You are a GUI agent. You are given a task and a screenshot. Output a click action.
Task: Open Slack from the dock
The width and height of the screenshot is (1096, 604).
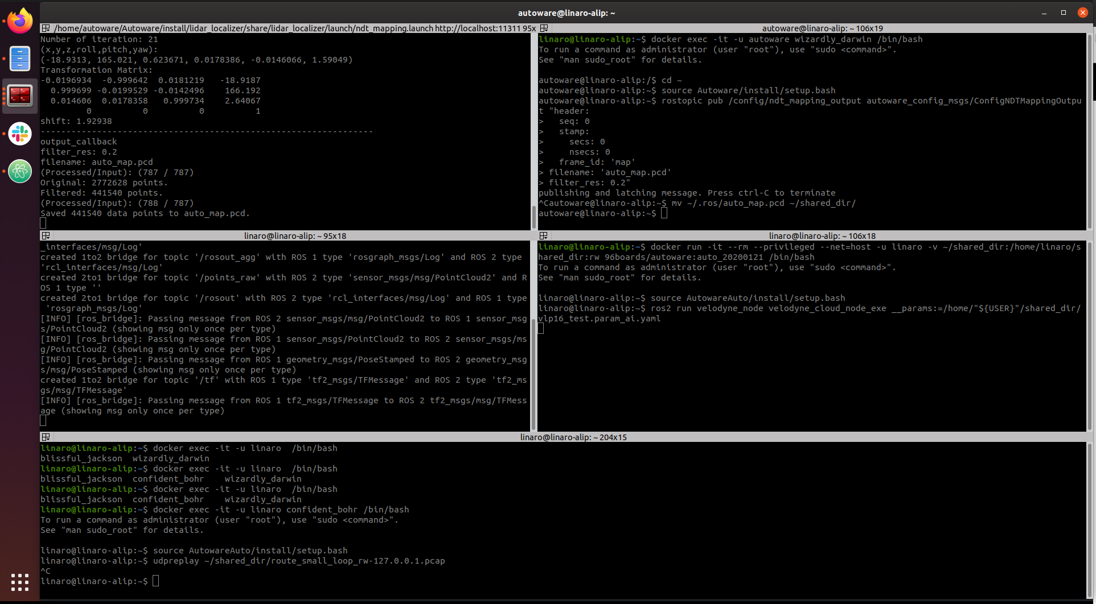tap(20, 134)
